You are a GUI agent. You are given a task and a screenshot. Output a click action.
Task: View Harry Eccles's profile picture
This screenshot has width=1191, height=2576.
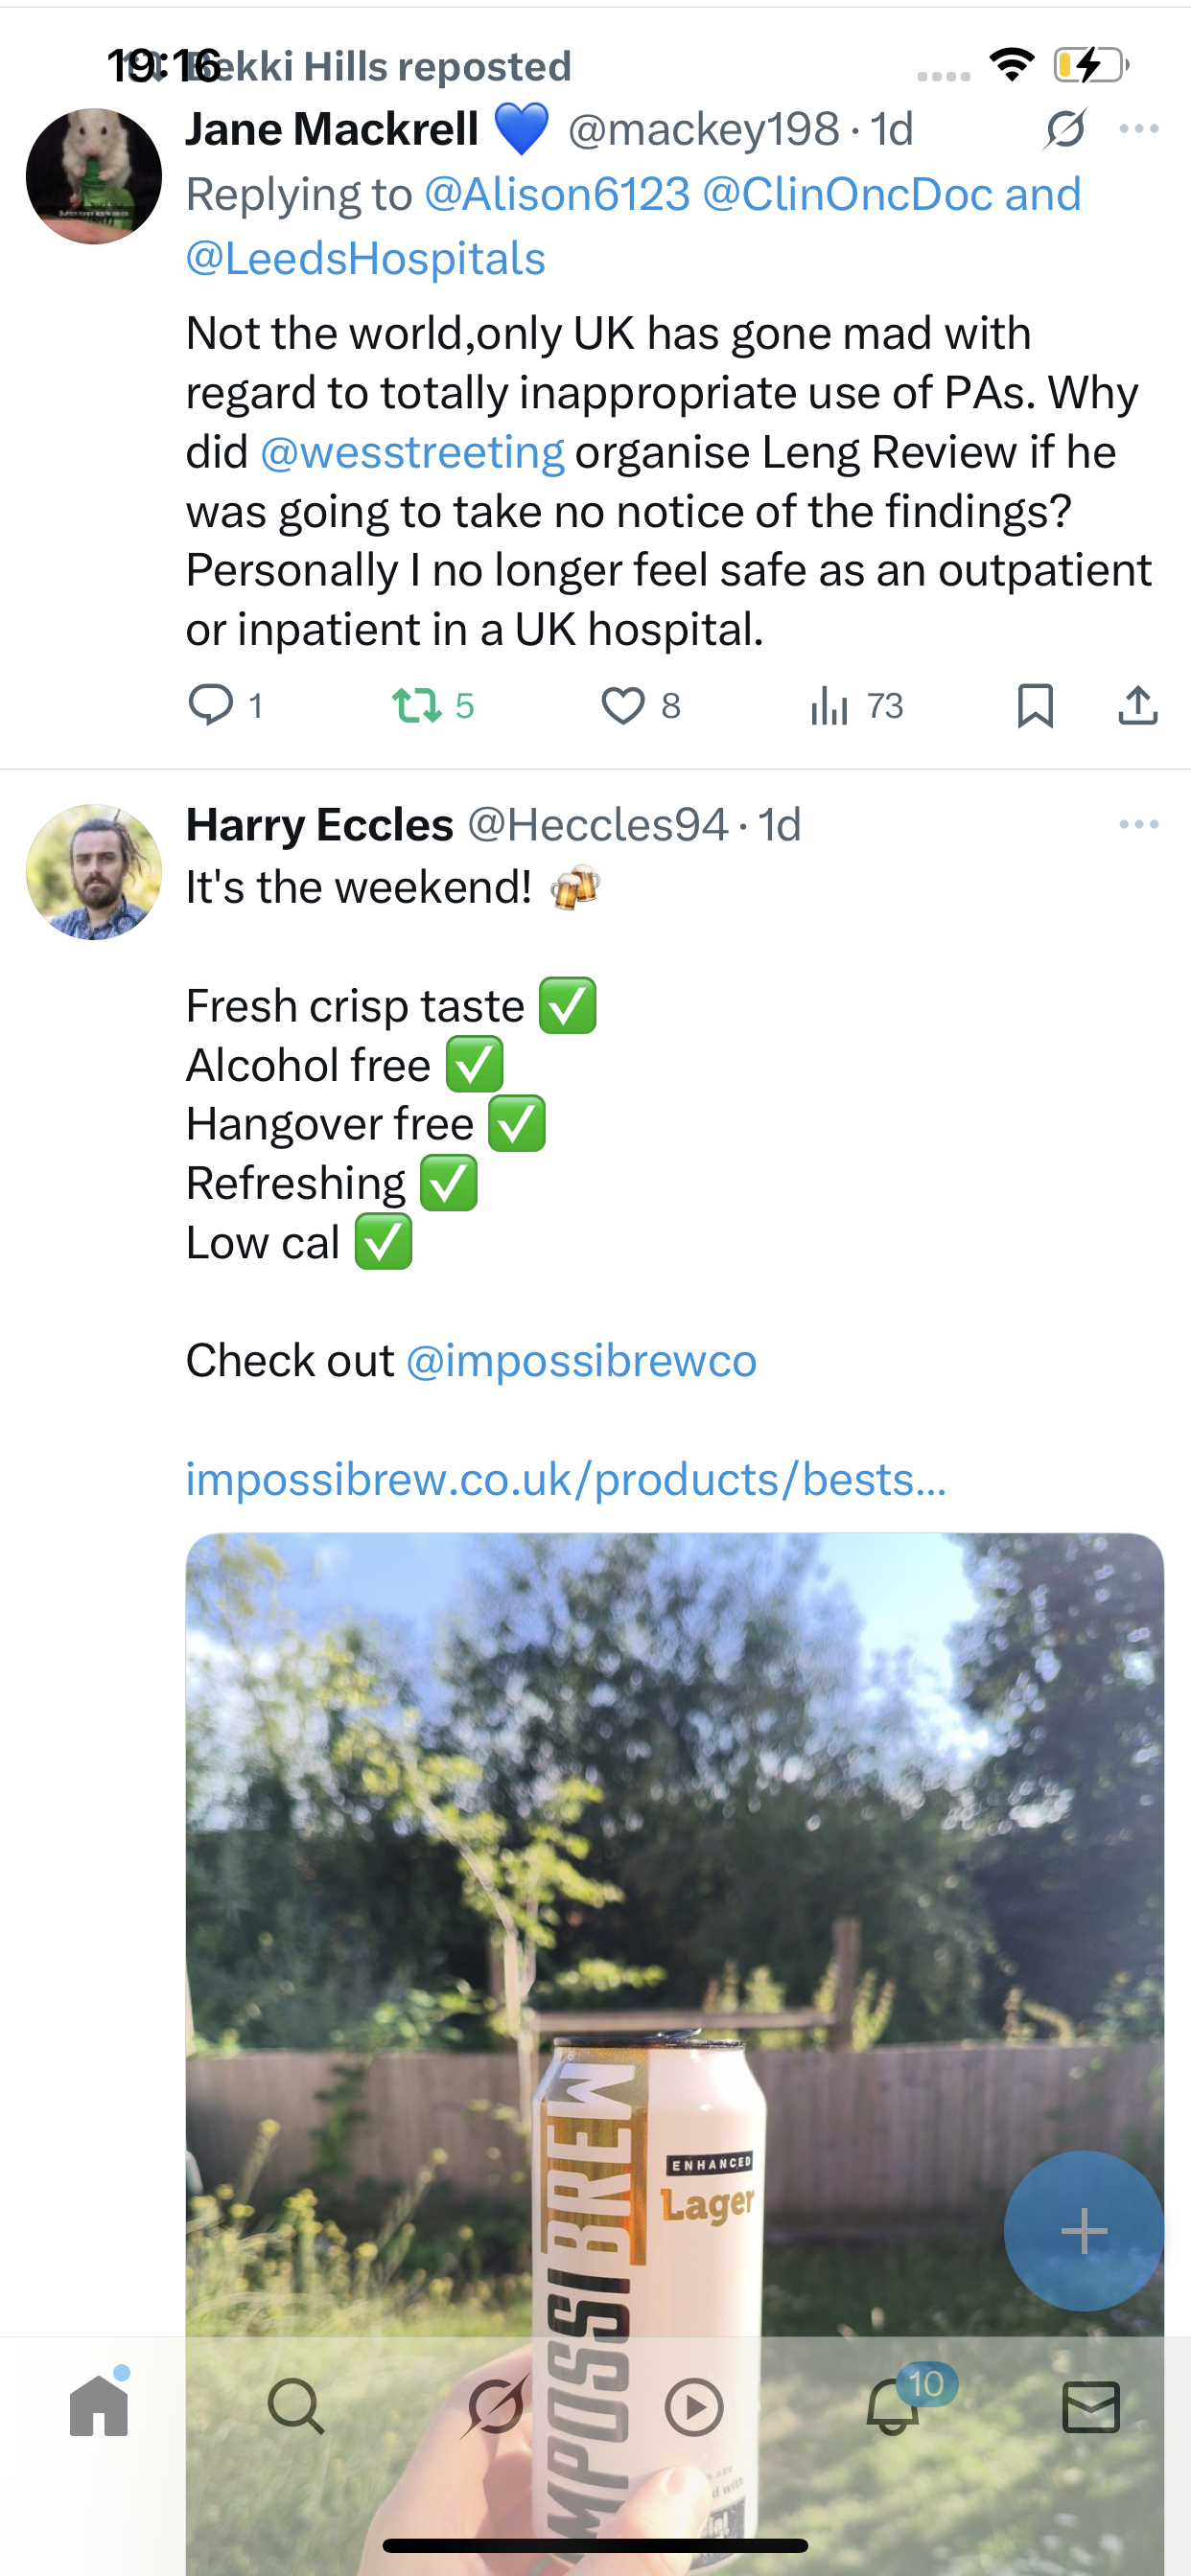click(x=94, y=872)
